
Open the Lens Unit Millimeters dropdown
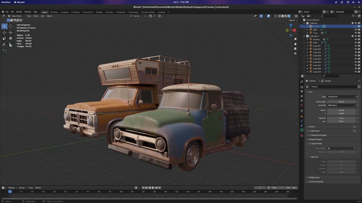(342, 105)
